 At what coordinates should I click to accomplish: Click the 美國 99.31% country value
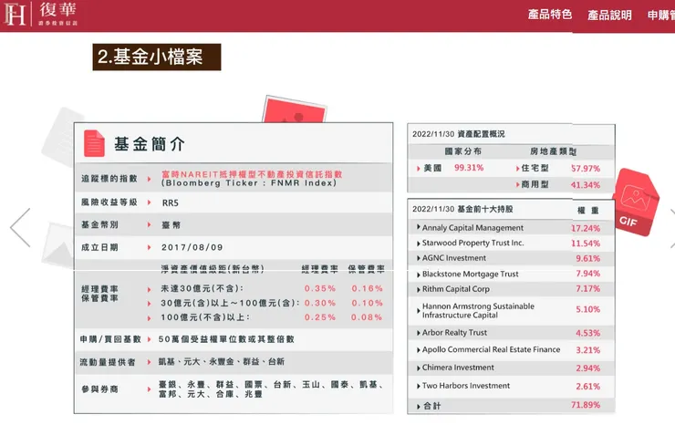[x=469, y=168]
